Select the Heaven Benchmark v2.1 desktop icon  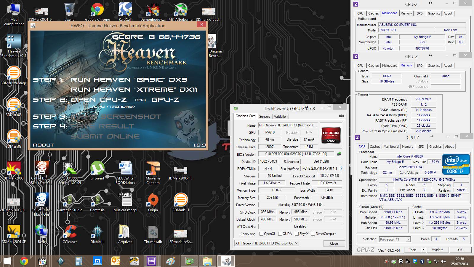click(14, 46)
